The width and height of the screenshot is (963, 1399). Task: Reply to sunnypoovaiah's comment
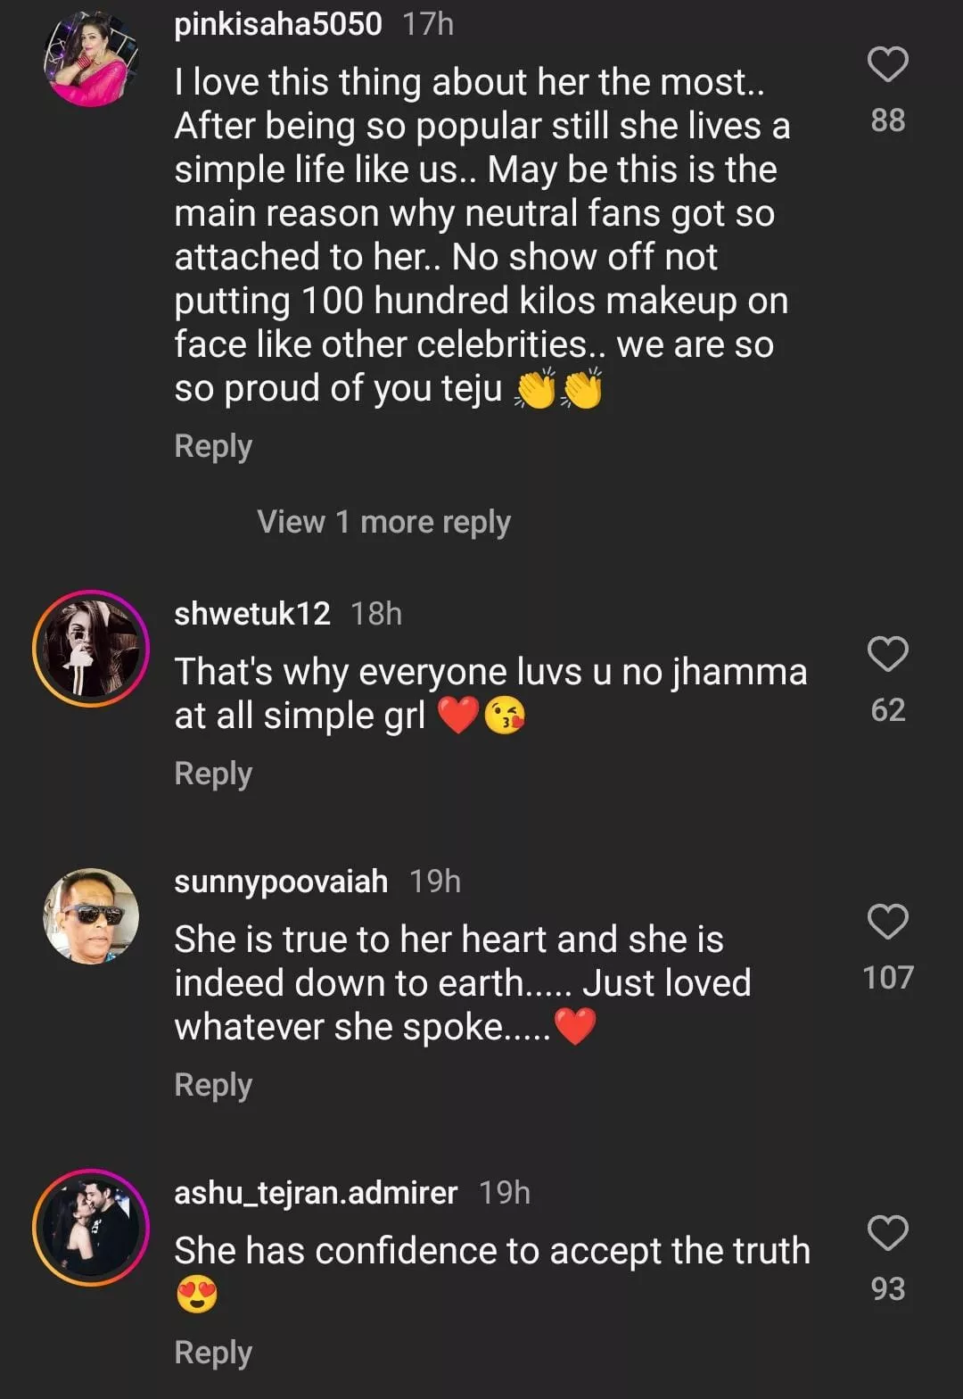(x=213, y=1085)
